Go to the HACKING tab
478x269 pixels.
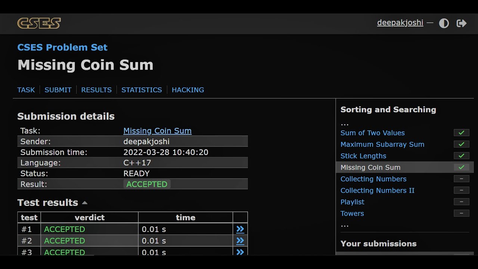click(188, 90)
